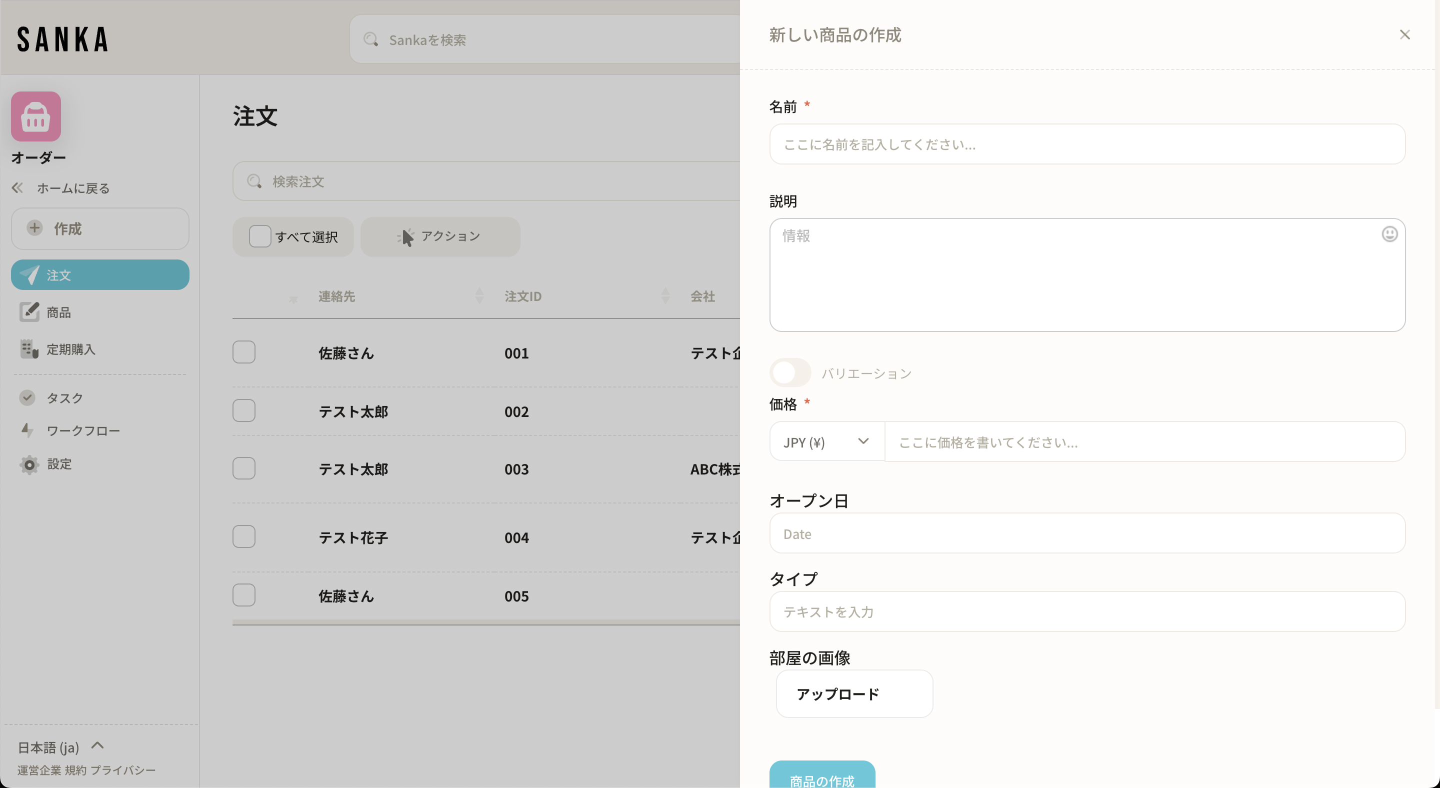Viewport: 1440px width, 788px height.
Task: Check the box for order 001 row
Action: point(243,352)
